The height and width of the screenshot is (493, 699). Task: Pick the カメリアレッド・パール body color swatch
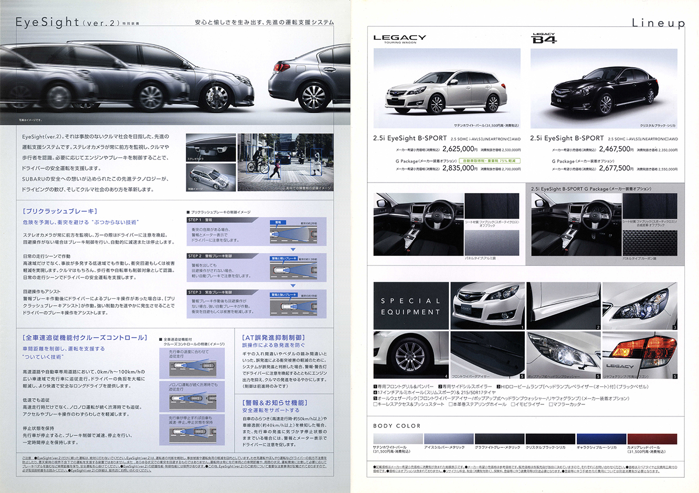click(x=652, y=439)
